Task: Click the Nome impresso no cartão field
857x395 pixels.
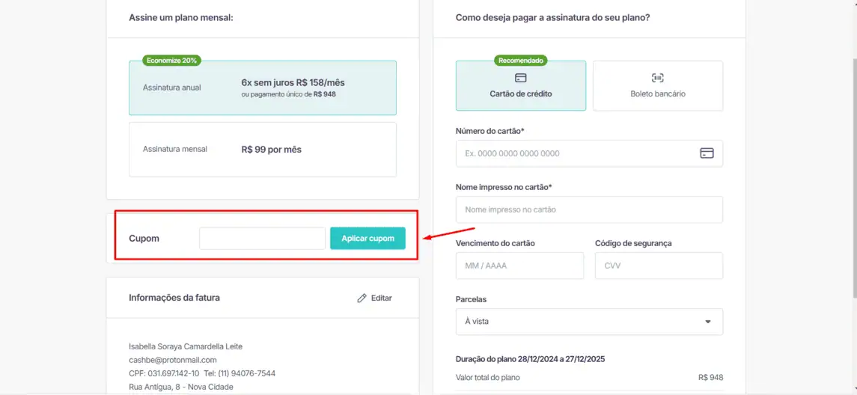Action: click(589, 209)
